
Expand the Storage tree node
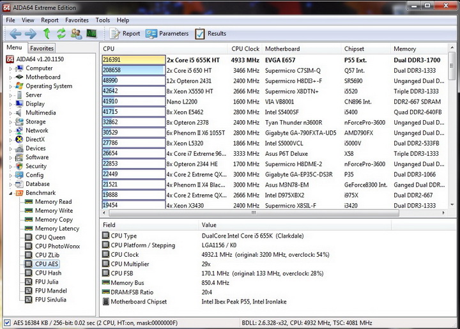10,121
